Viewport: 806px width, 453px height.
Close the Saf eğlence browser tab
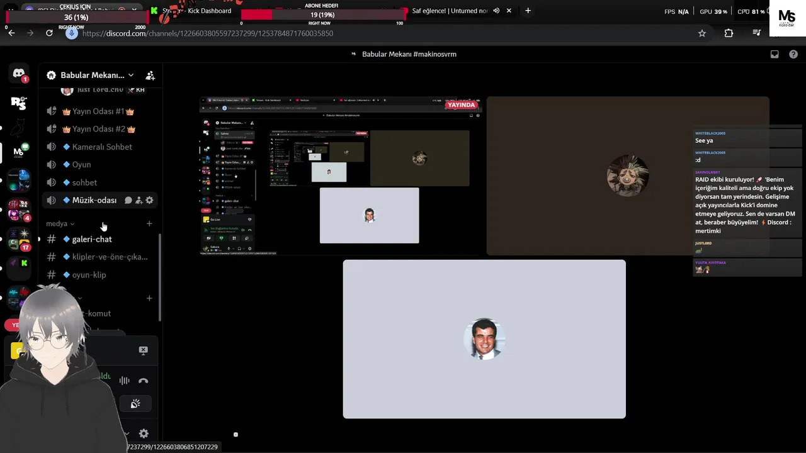tap(509, 11)
